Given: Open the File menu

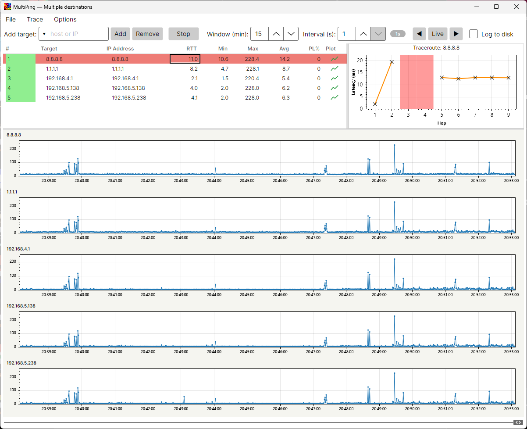Looking at the screenshot, I should (x=11, y=19).
